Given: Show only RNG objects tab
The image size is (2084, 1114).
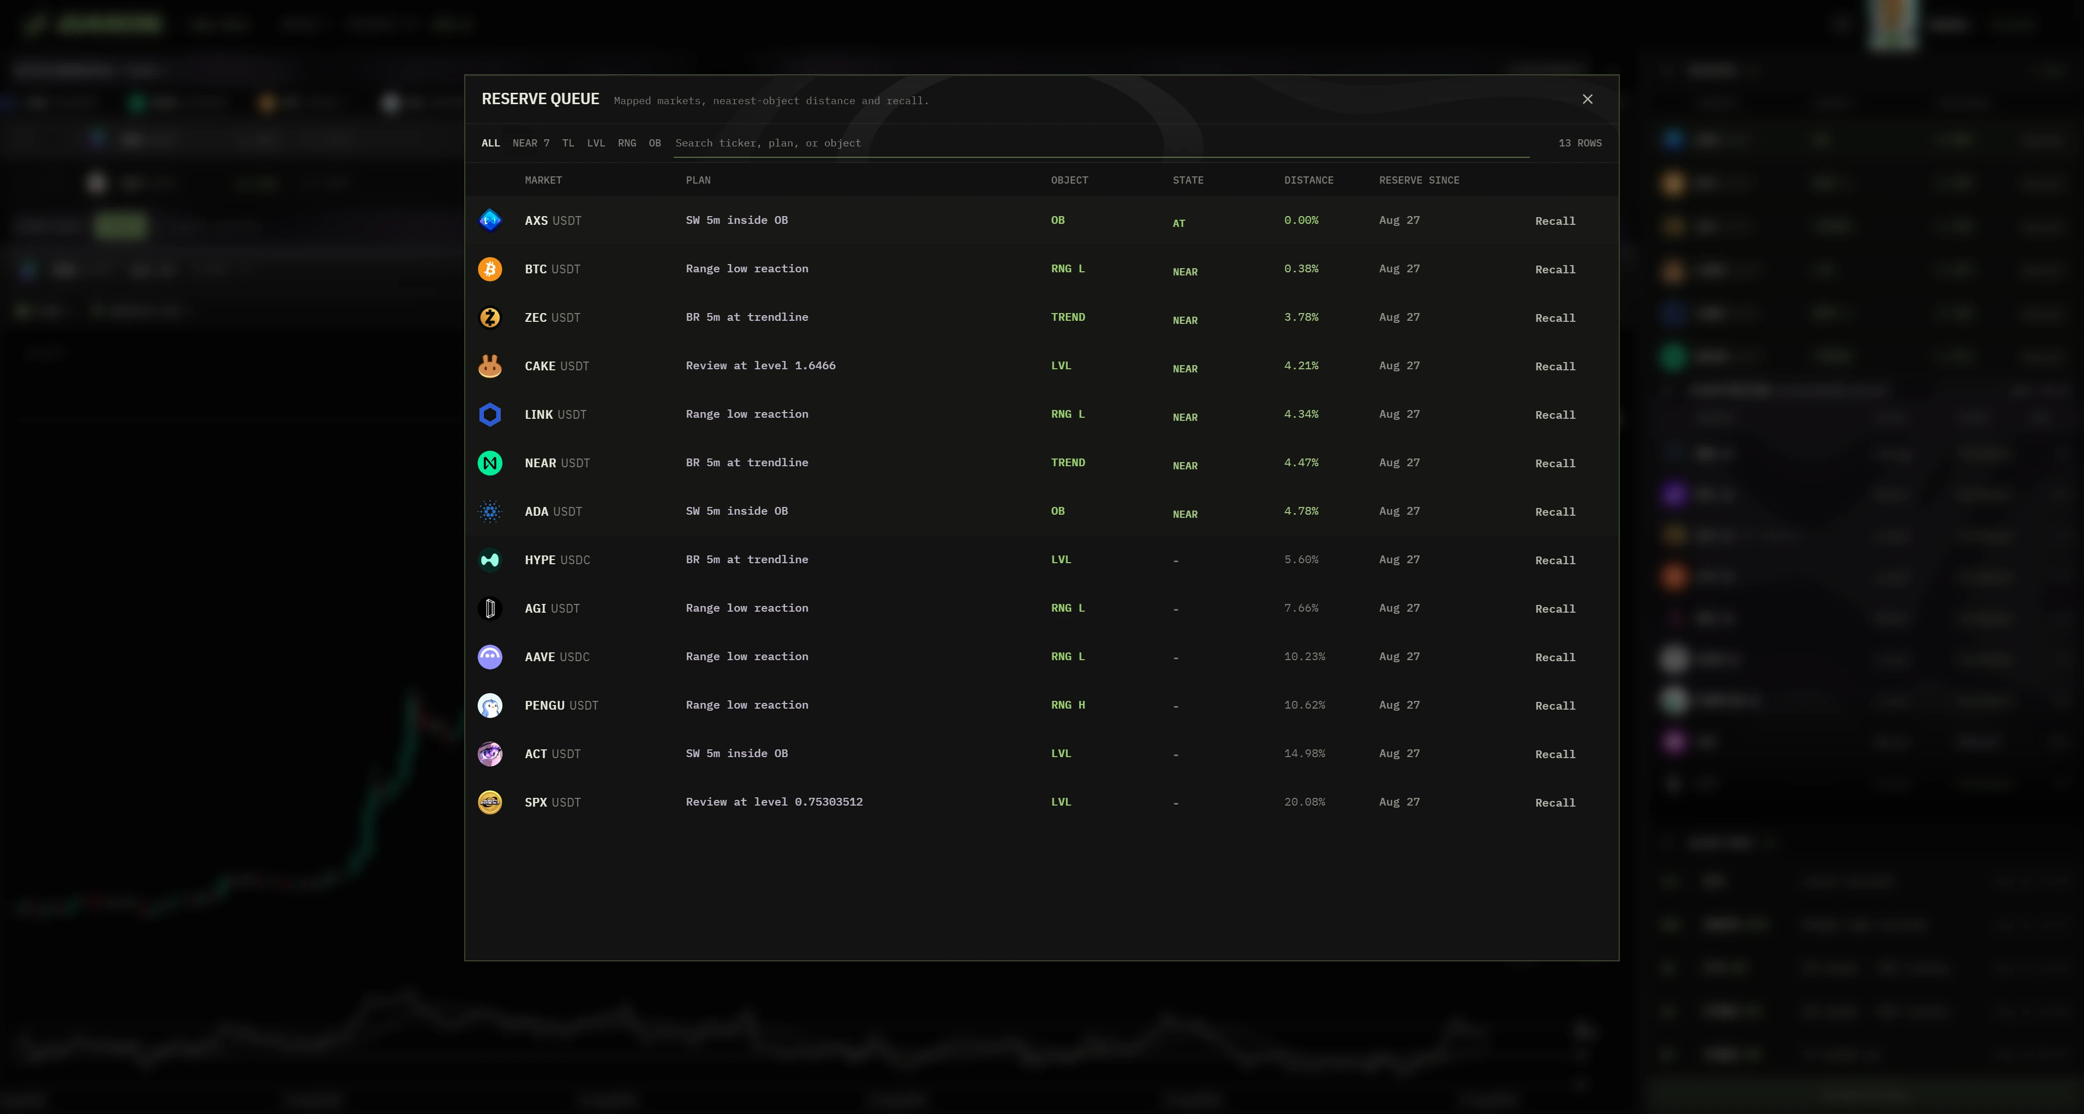Looking at the screenshot, I should pyautogui.click(x=627, y=143).
